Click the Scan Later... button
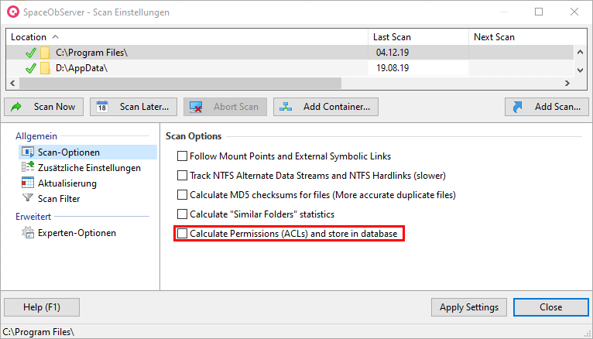This screenshot has height=339, width=593. pos(133,107)
